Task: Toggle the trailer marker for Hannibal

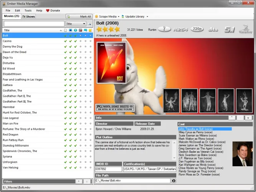Action: 81,107
